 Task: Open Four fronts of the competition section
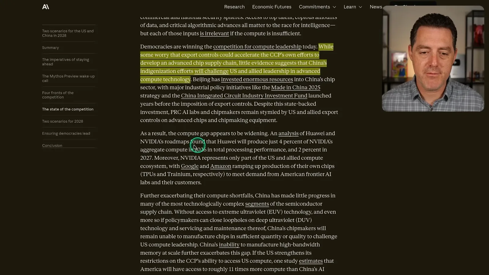coord(58,95)
